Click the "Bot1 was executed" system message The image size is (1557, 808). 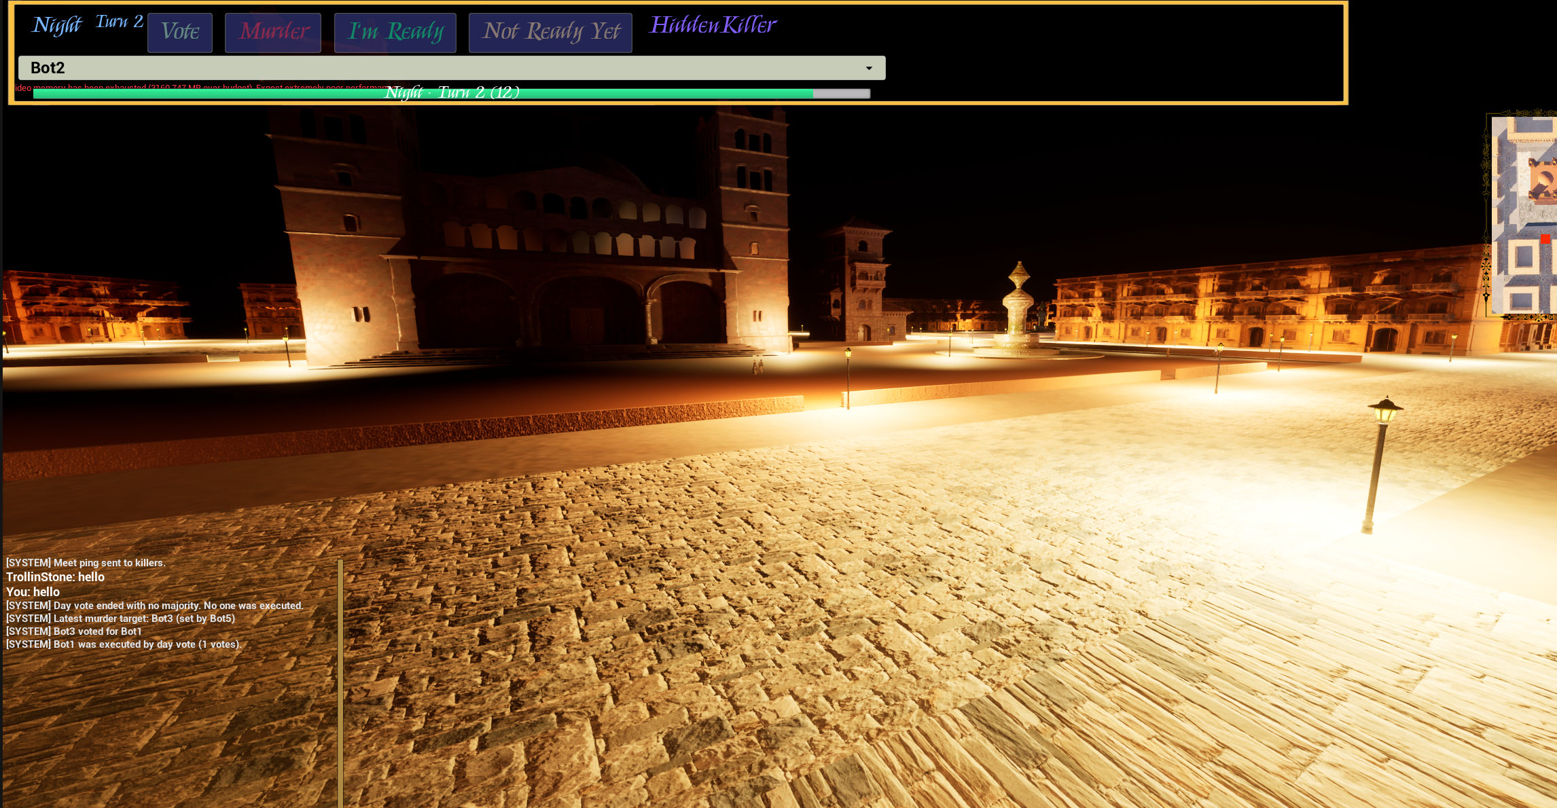pyautogui.click(x=123, y=644)
